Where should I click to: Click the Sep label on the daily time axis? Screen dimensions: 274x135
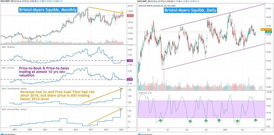point(187,130)
